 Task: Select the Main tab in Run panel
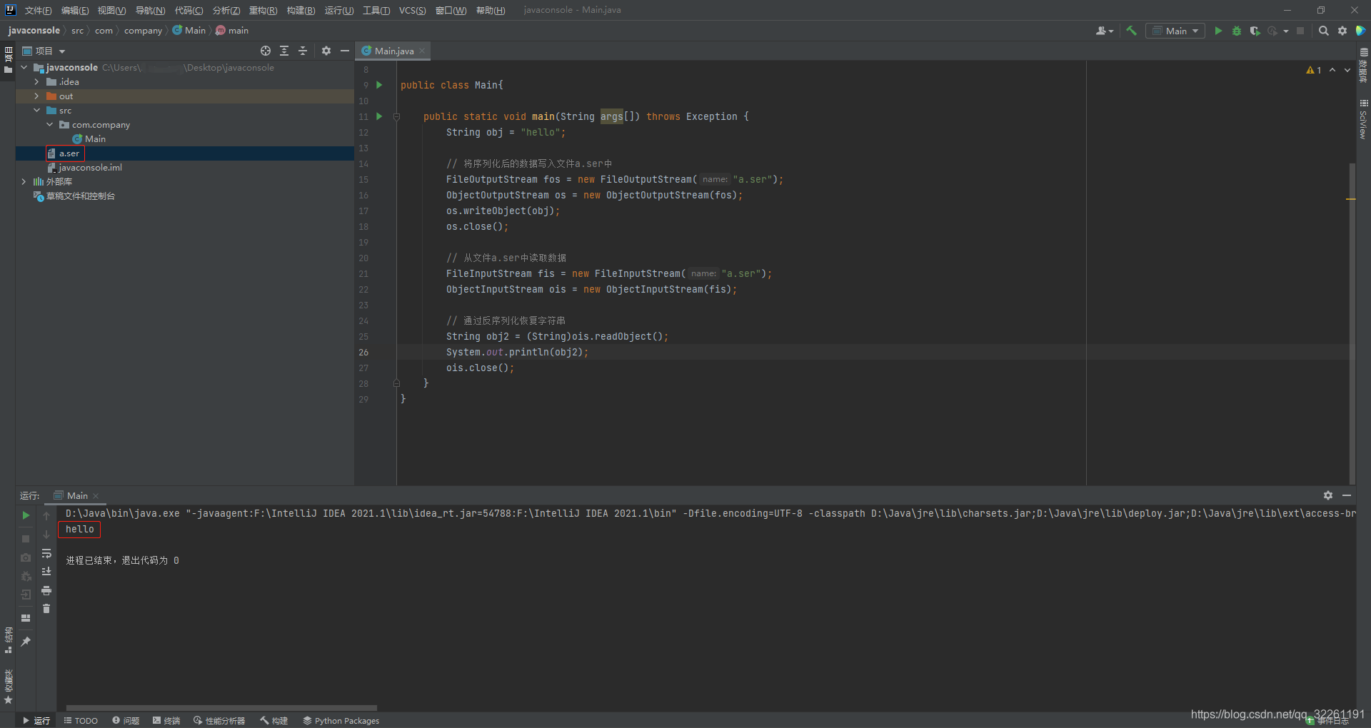(77, 495)
